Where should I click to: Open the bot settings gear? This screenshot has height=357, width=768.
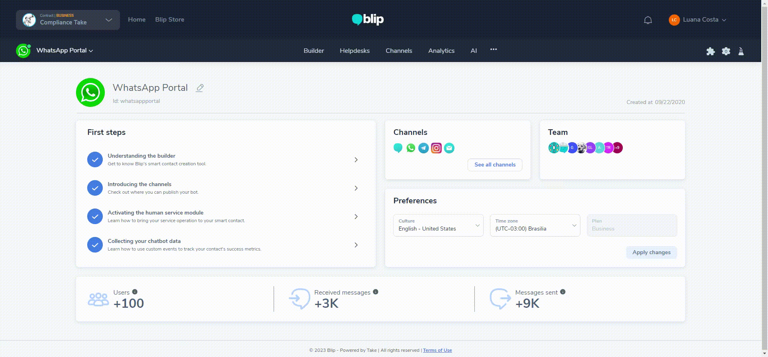click(726, 51)
